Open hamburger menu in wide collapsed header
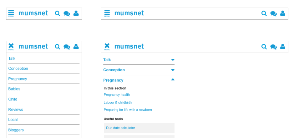The image size is (294, 138). point(107,13)
